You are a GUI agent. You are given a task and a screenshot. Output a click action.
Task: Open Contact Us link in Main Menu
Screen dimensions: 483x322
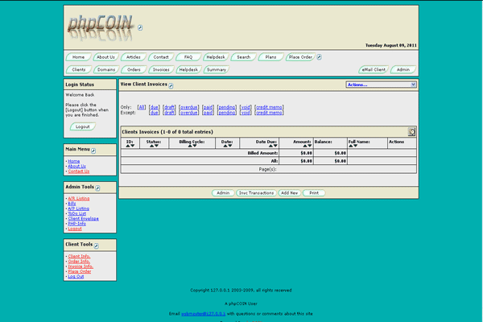pos(79,171)
